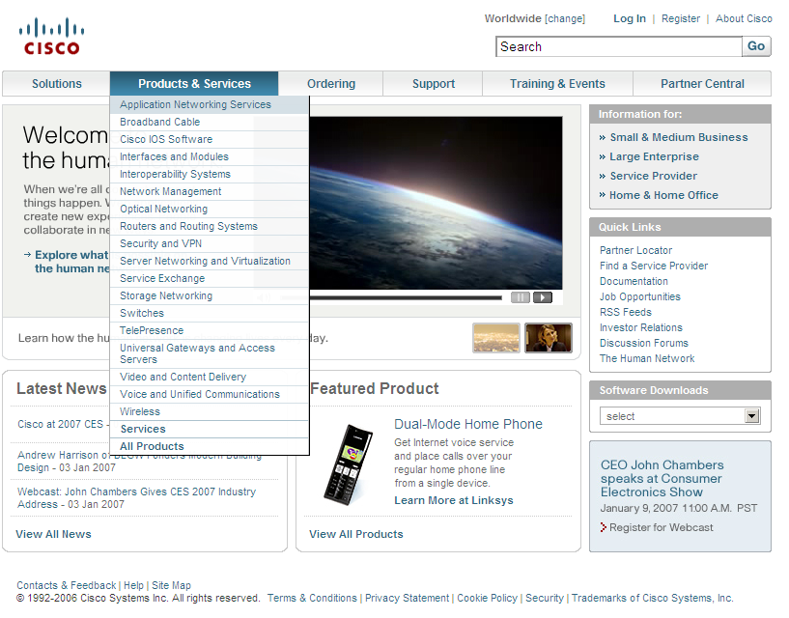The height and width of the screenshot is (618, 789).
Task: View Job Opportunities link
Action: 639,296
